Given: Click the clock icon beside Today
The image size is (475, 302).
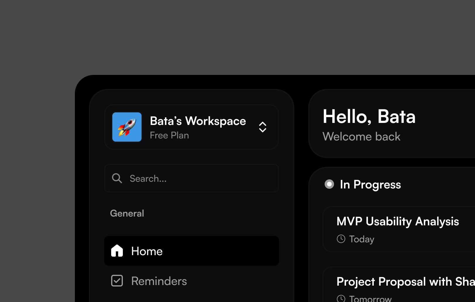Looking at the screenshot, I should (x=341, y=239).
